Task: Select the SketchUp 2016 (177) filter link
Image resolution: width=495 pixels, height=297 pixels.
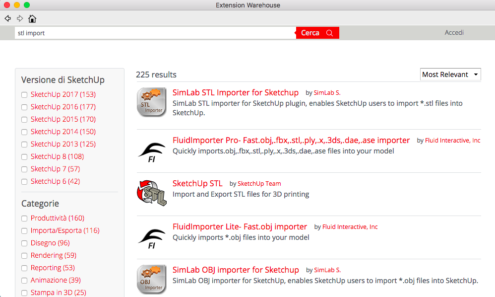Action: 63,107
